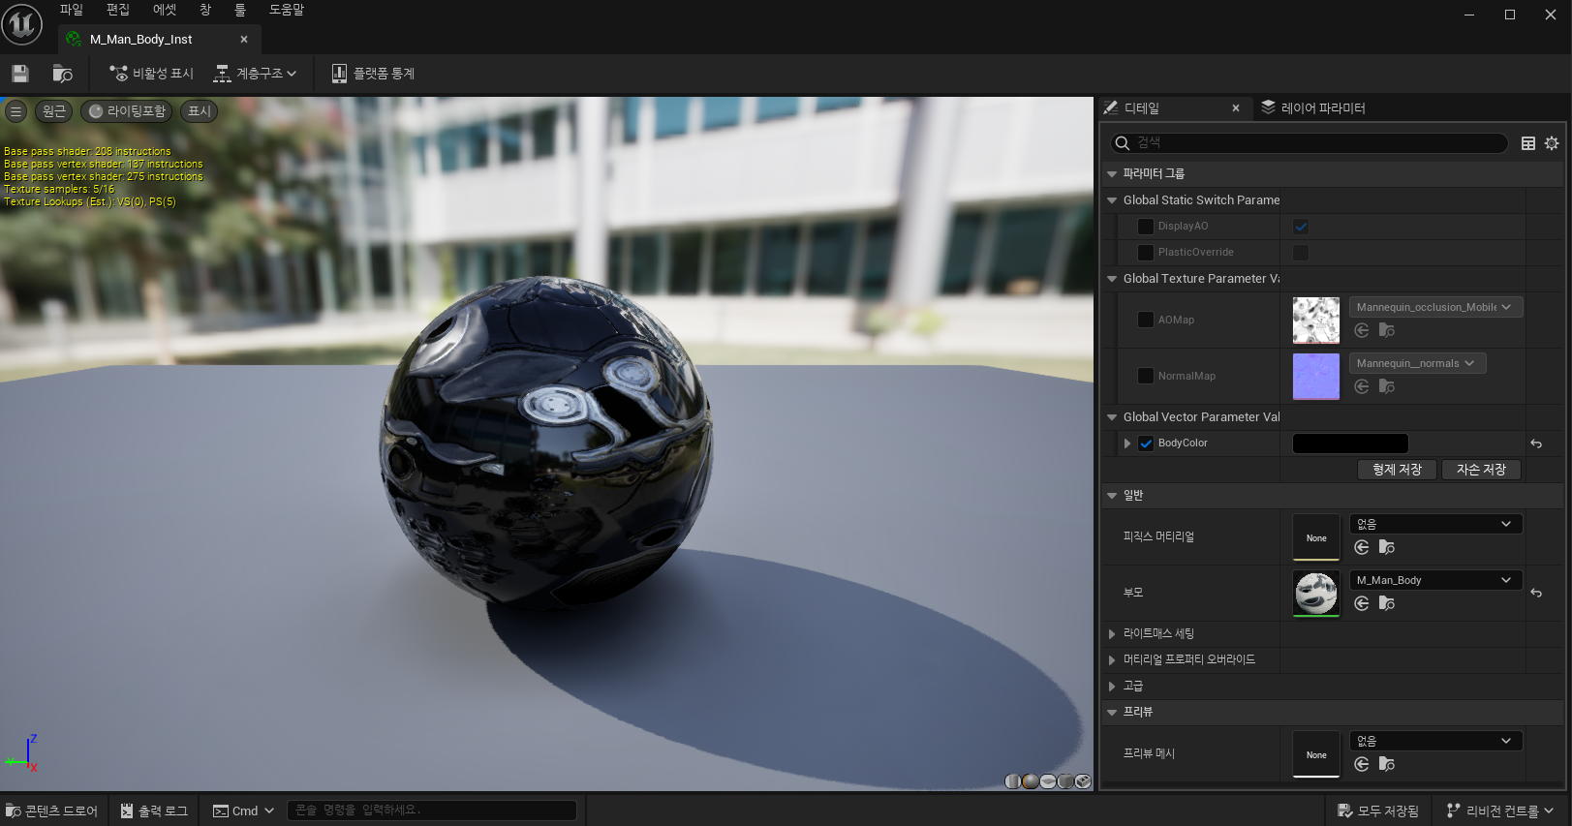Use selected asset for NormalMap
This screenshot has height=826, width=1572.
(1362, 386)
